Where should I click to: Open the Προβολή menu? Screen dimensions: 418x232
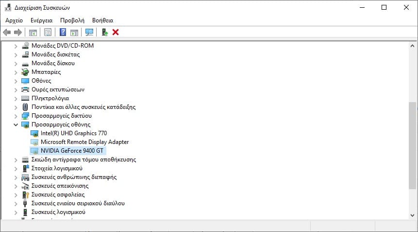(x=72, y=20)
